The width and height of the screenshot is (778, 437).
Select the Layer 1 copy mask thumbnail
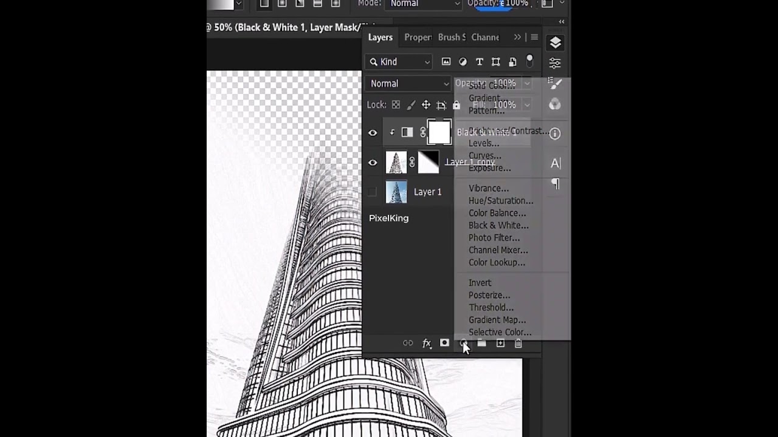(x=429, y=162)
